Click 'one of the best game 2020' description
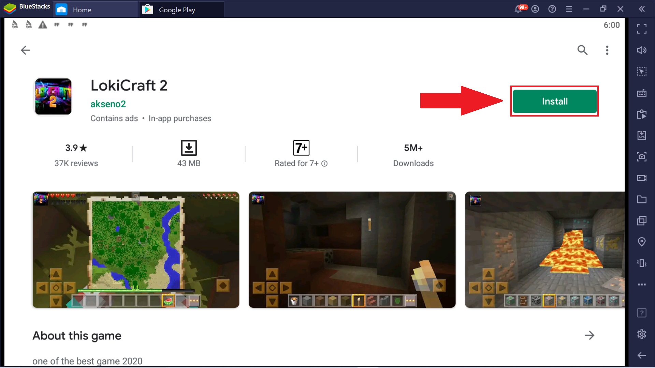Screen dimensions: 655x368 click(87, 361)
